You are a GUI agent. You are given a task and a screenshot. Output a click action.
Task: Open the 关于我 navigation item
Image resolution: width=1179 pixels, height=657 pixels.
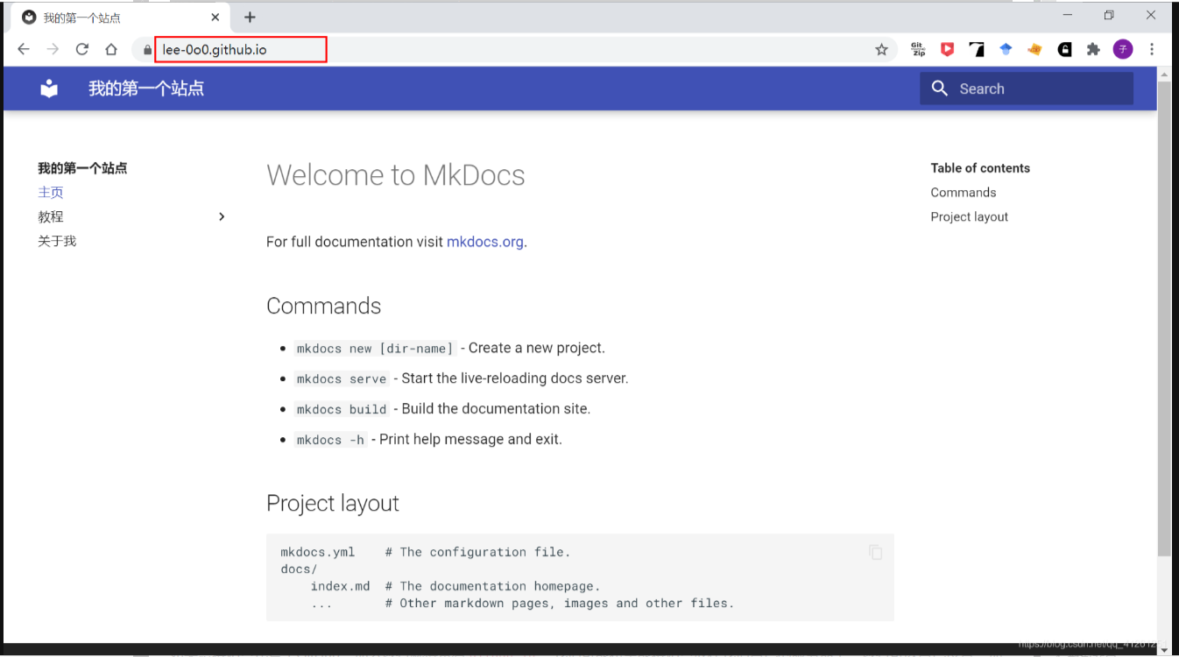(57, 241)
